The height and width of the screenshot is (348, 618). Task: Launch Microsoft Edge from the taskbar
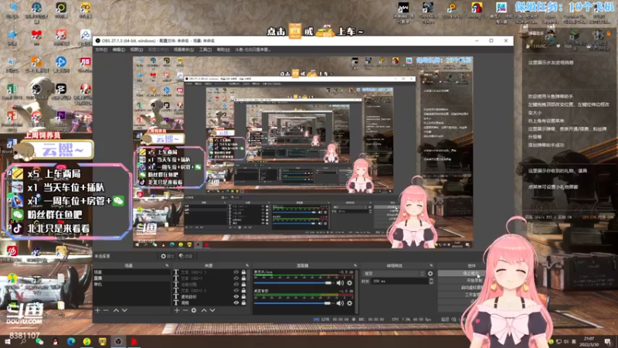tap(71, 342)
